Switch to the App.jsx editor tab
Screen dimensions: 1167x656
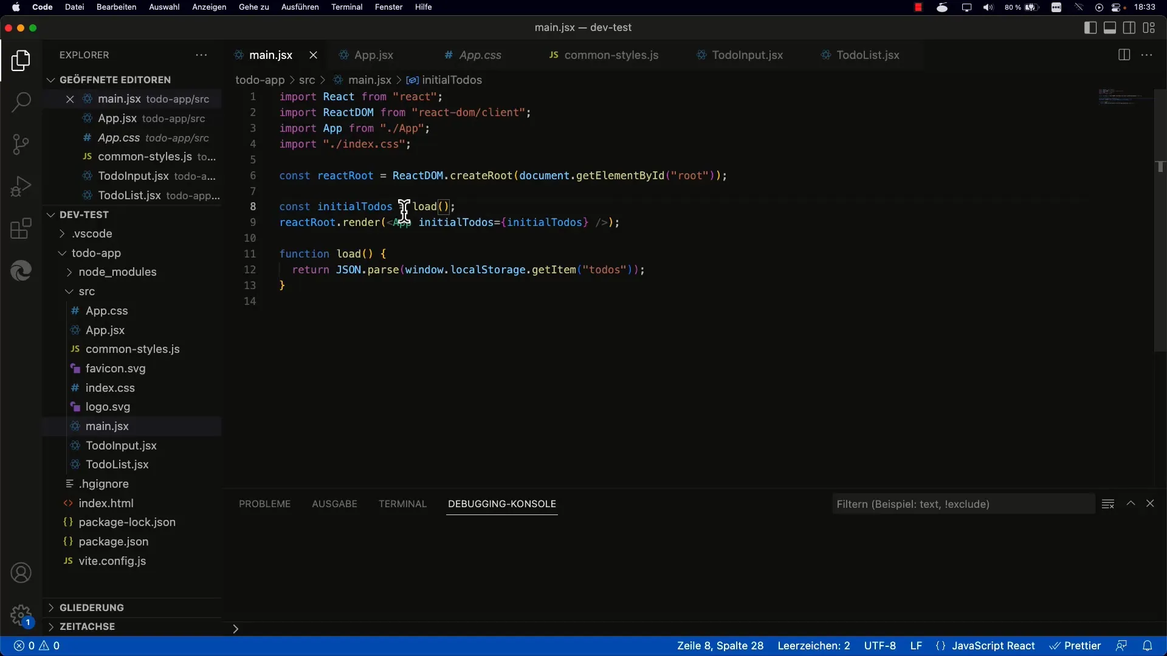coord(373,55)
